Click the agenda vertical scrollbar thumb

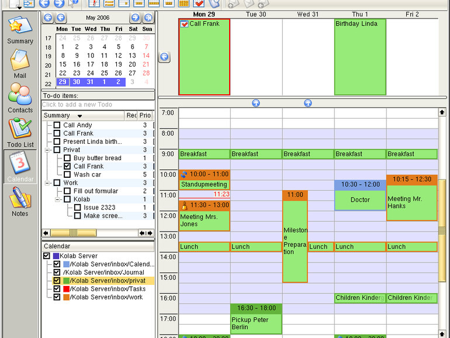(442, 230)
